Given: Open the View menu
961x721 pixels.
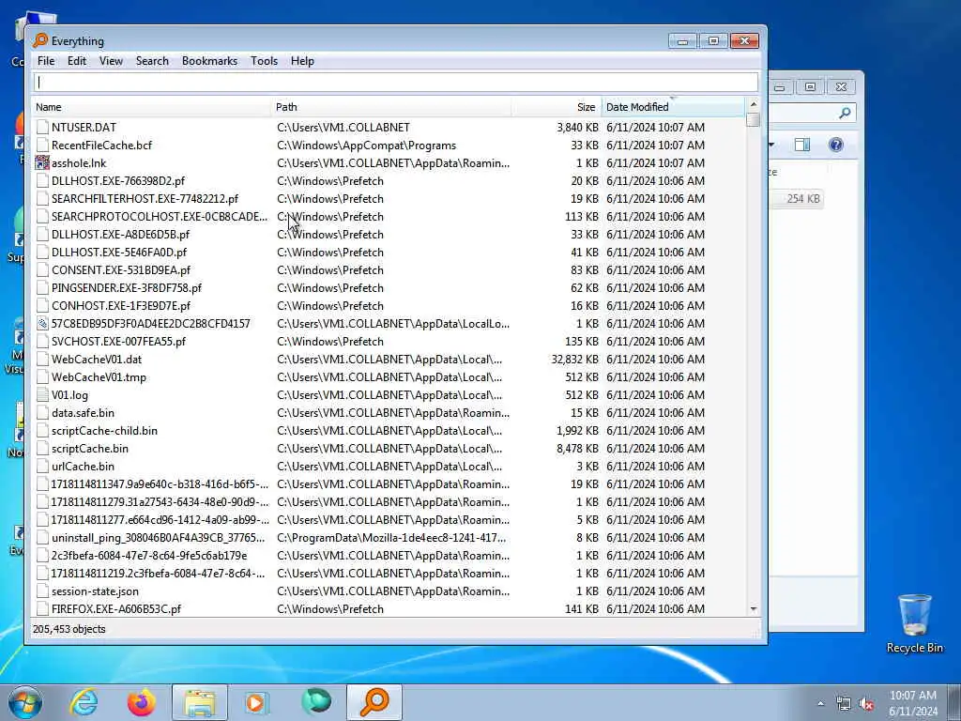Looking at the screenshot, I should tap(111, 61).
